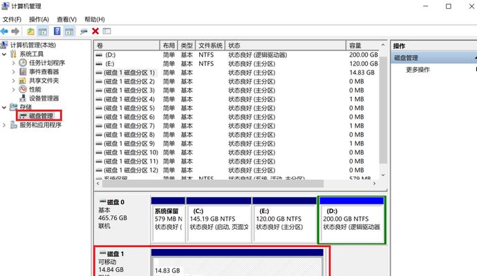Click the Back arrow toolbar icon

coord(5,31)
